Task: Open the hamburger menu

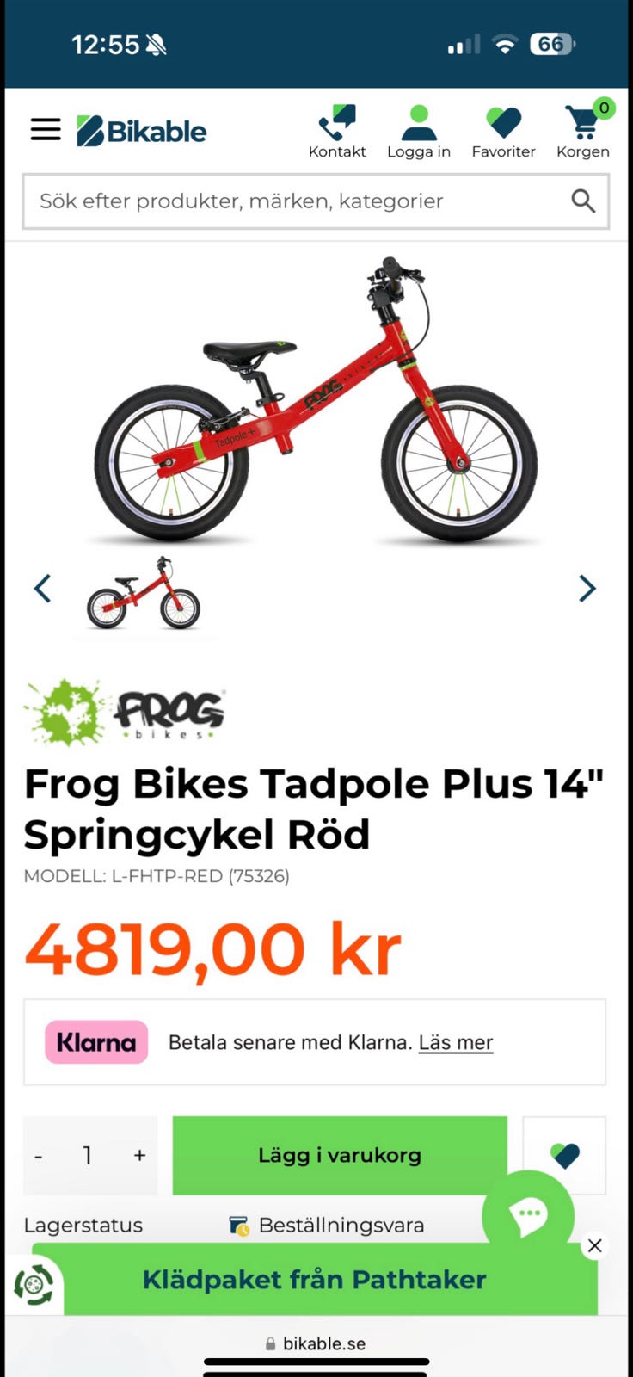Action: click(x=46, y=130)
